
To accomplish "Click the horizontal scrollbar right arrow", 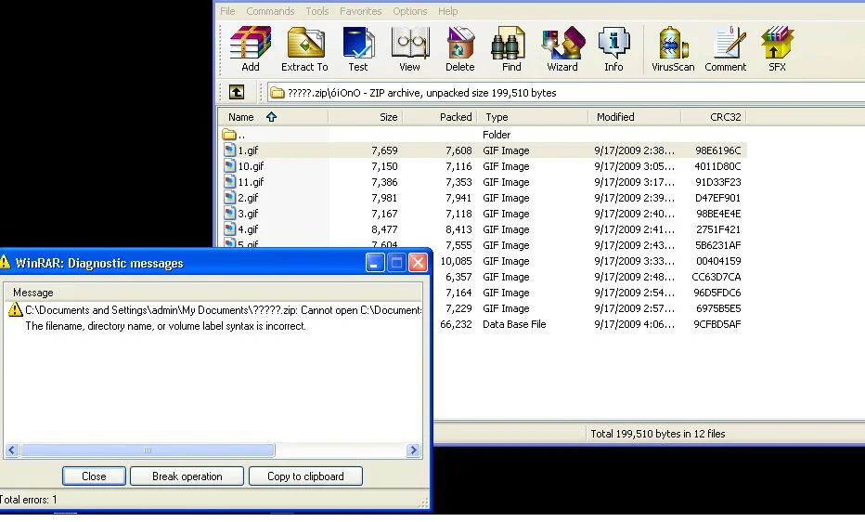I will click(x=414, y=450).
